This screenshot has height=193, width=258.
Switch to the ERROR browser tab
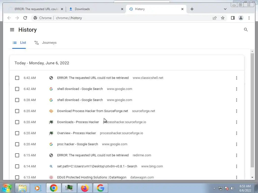(36, 9)
